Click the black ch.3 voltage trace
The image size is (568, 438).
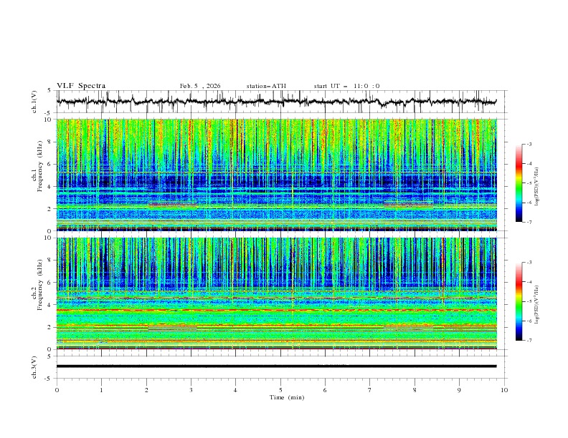[276, 366]
